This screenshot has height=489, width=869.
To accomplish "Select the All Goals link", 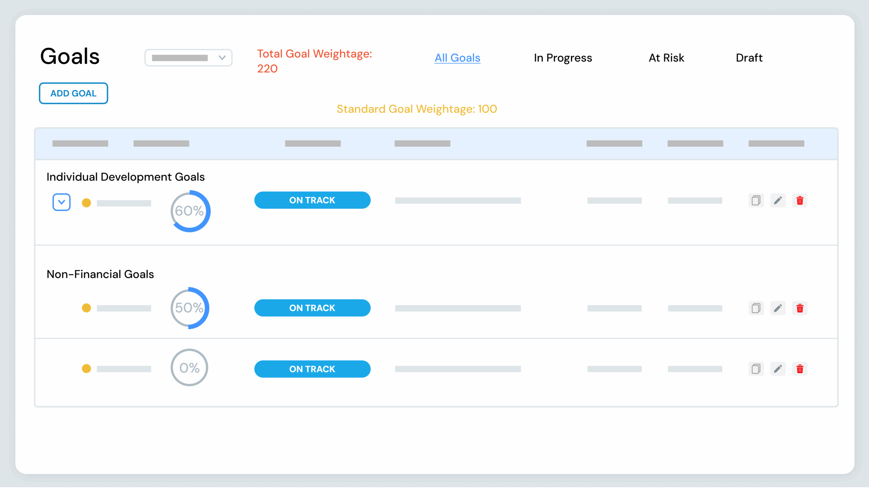I will pos(457,58).
